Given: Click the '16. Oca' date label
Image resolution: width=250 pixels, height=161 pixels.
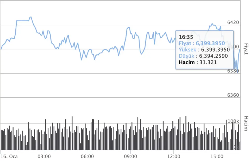Looking at the screenshot, I should click(x=8, y=157).
